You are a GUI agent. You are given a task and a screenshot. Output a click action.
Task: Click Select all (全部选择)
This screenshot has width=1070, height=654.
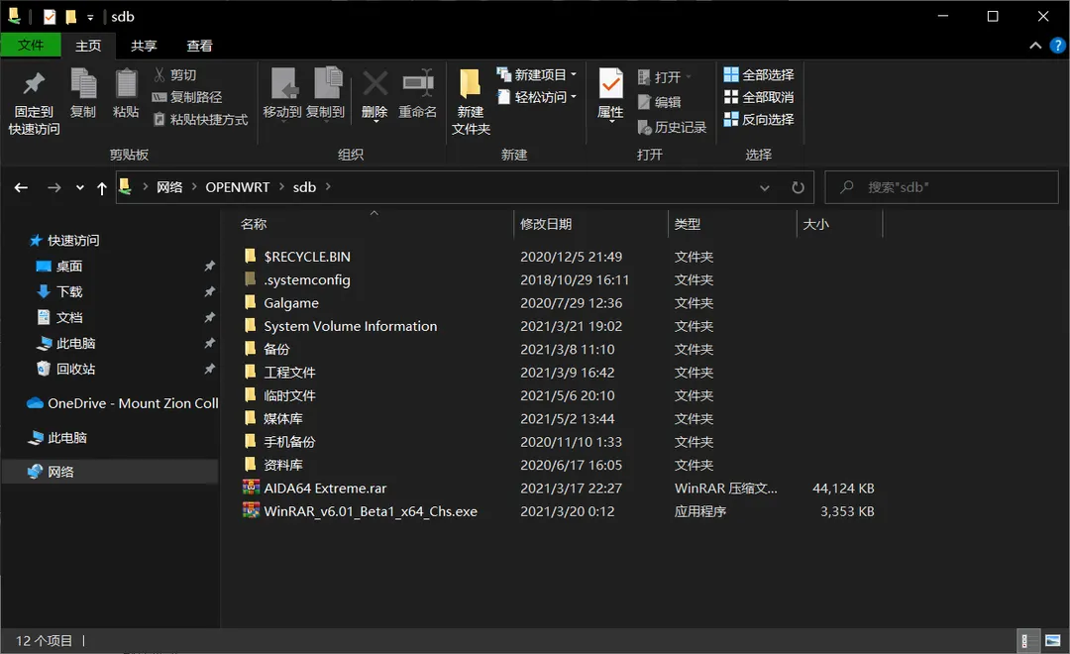click(759, 74)
